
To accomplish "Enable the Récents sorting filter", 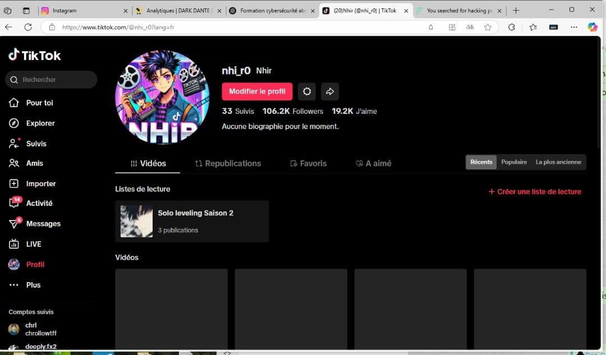I will click(x=481, y=162).
